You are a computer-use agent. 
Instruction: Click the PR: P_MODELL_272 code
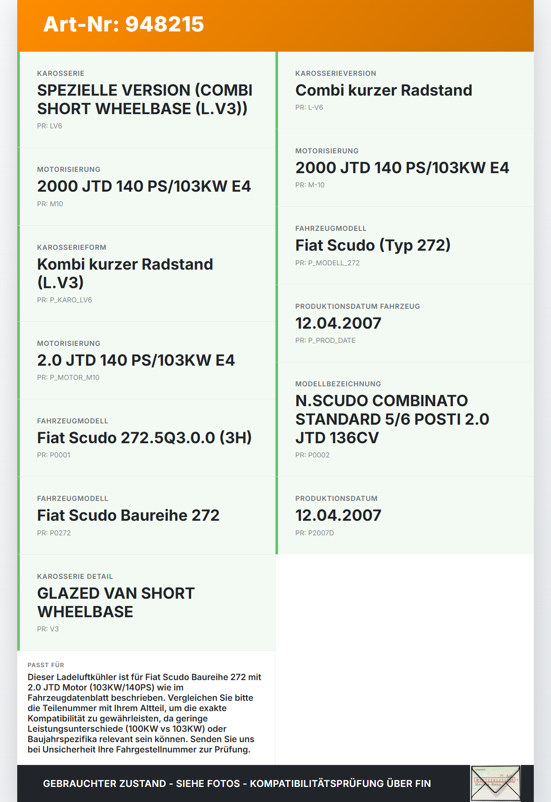(x=327, y=263)
